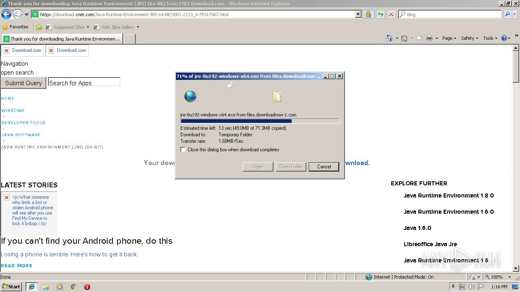Expand the Home button dropdown arrow

tap(396, 38)
